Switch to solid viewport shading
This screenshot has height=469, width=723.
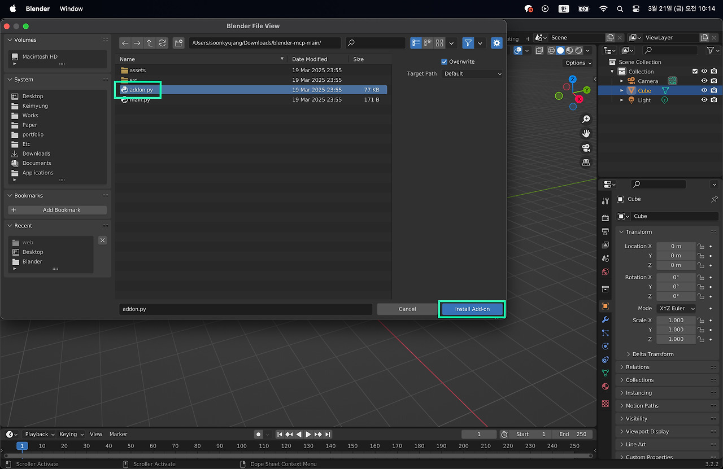pyautogui.click(x=560, y=50)
